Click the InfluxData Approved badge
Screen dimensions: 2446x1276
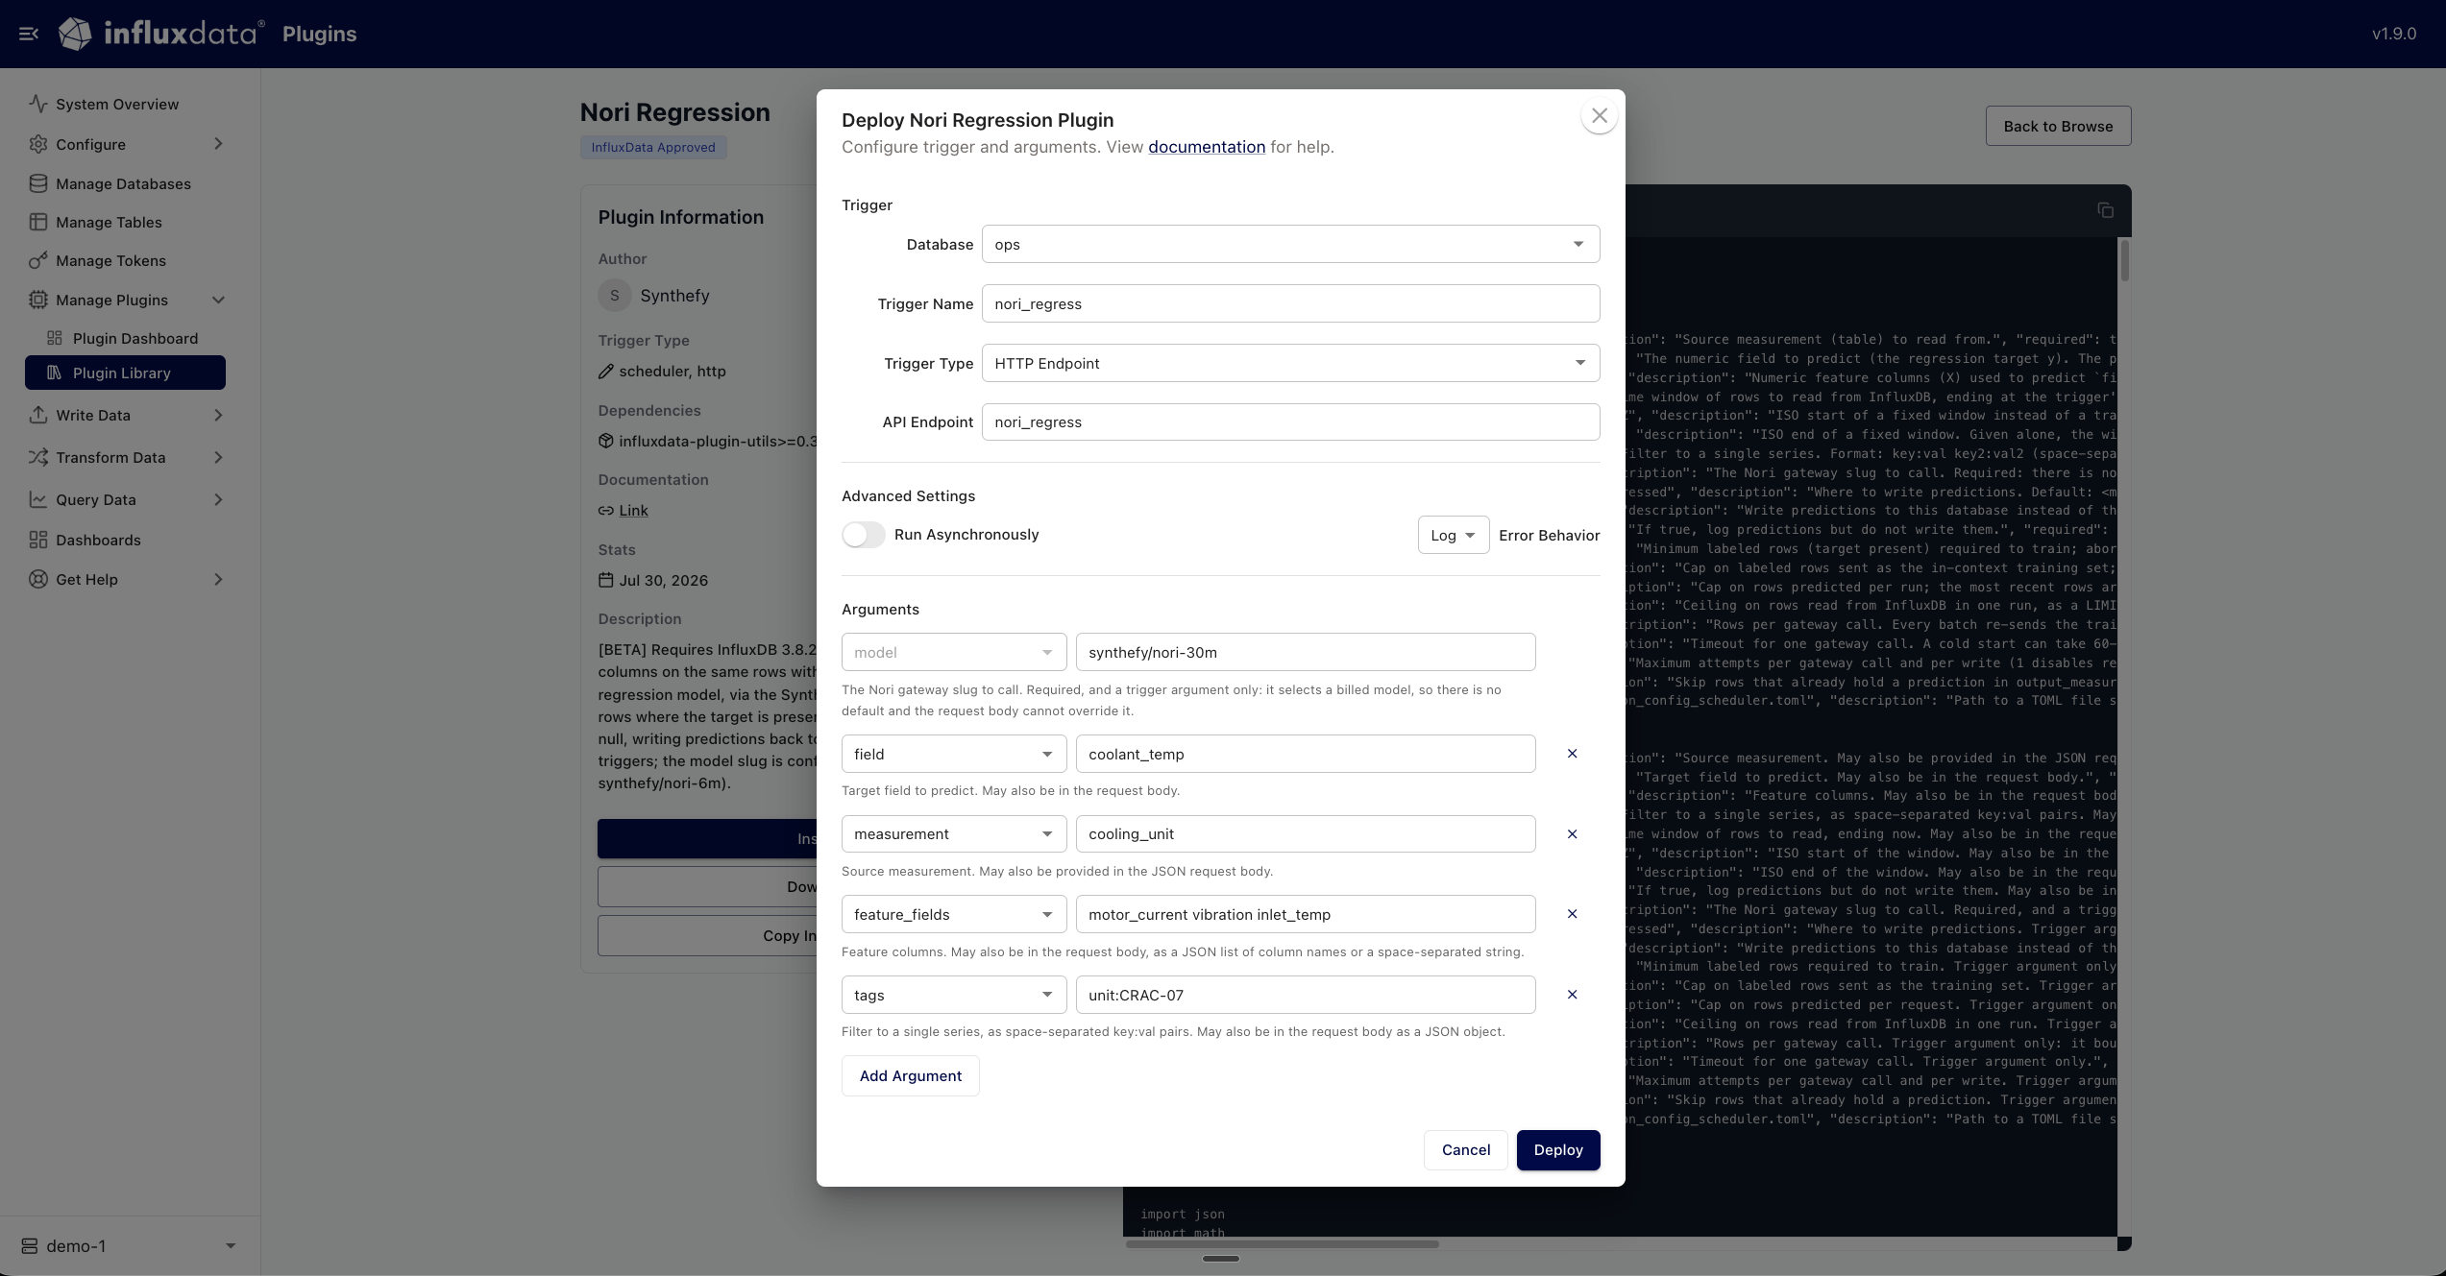tap(653, 147)
